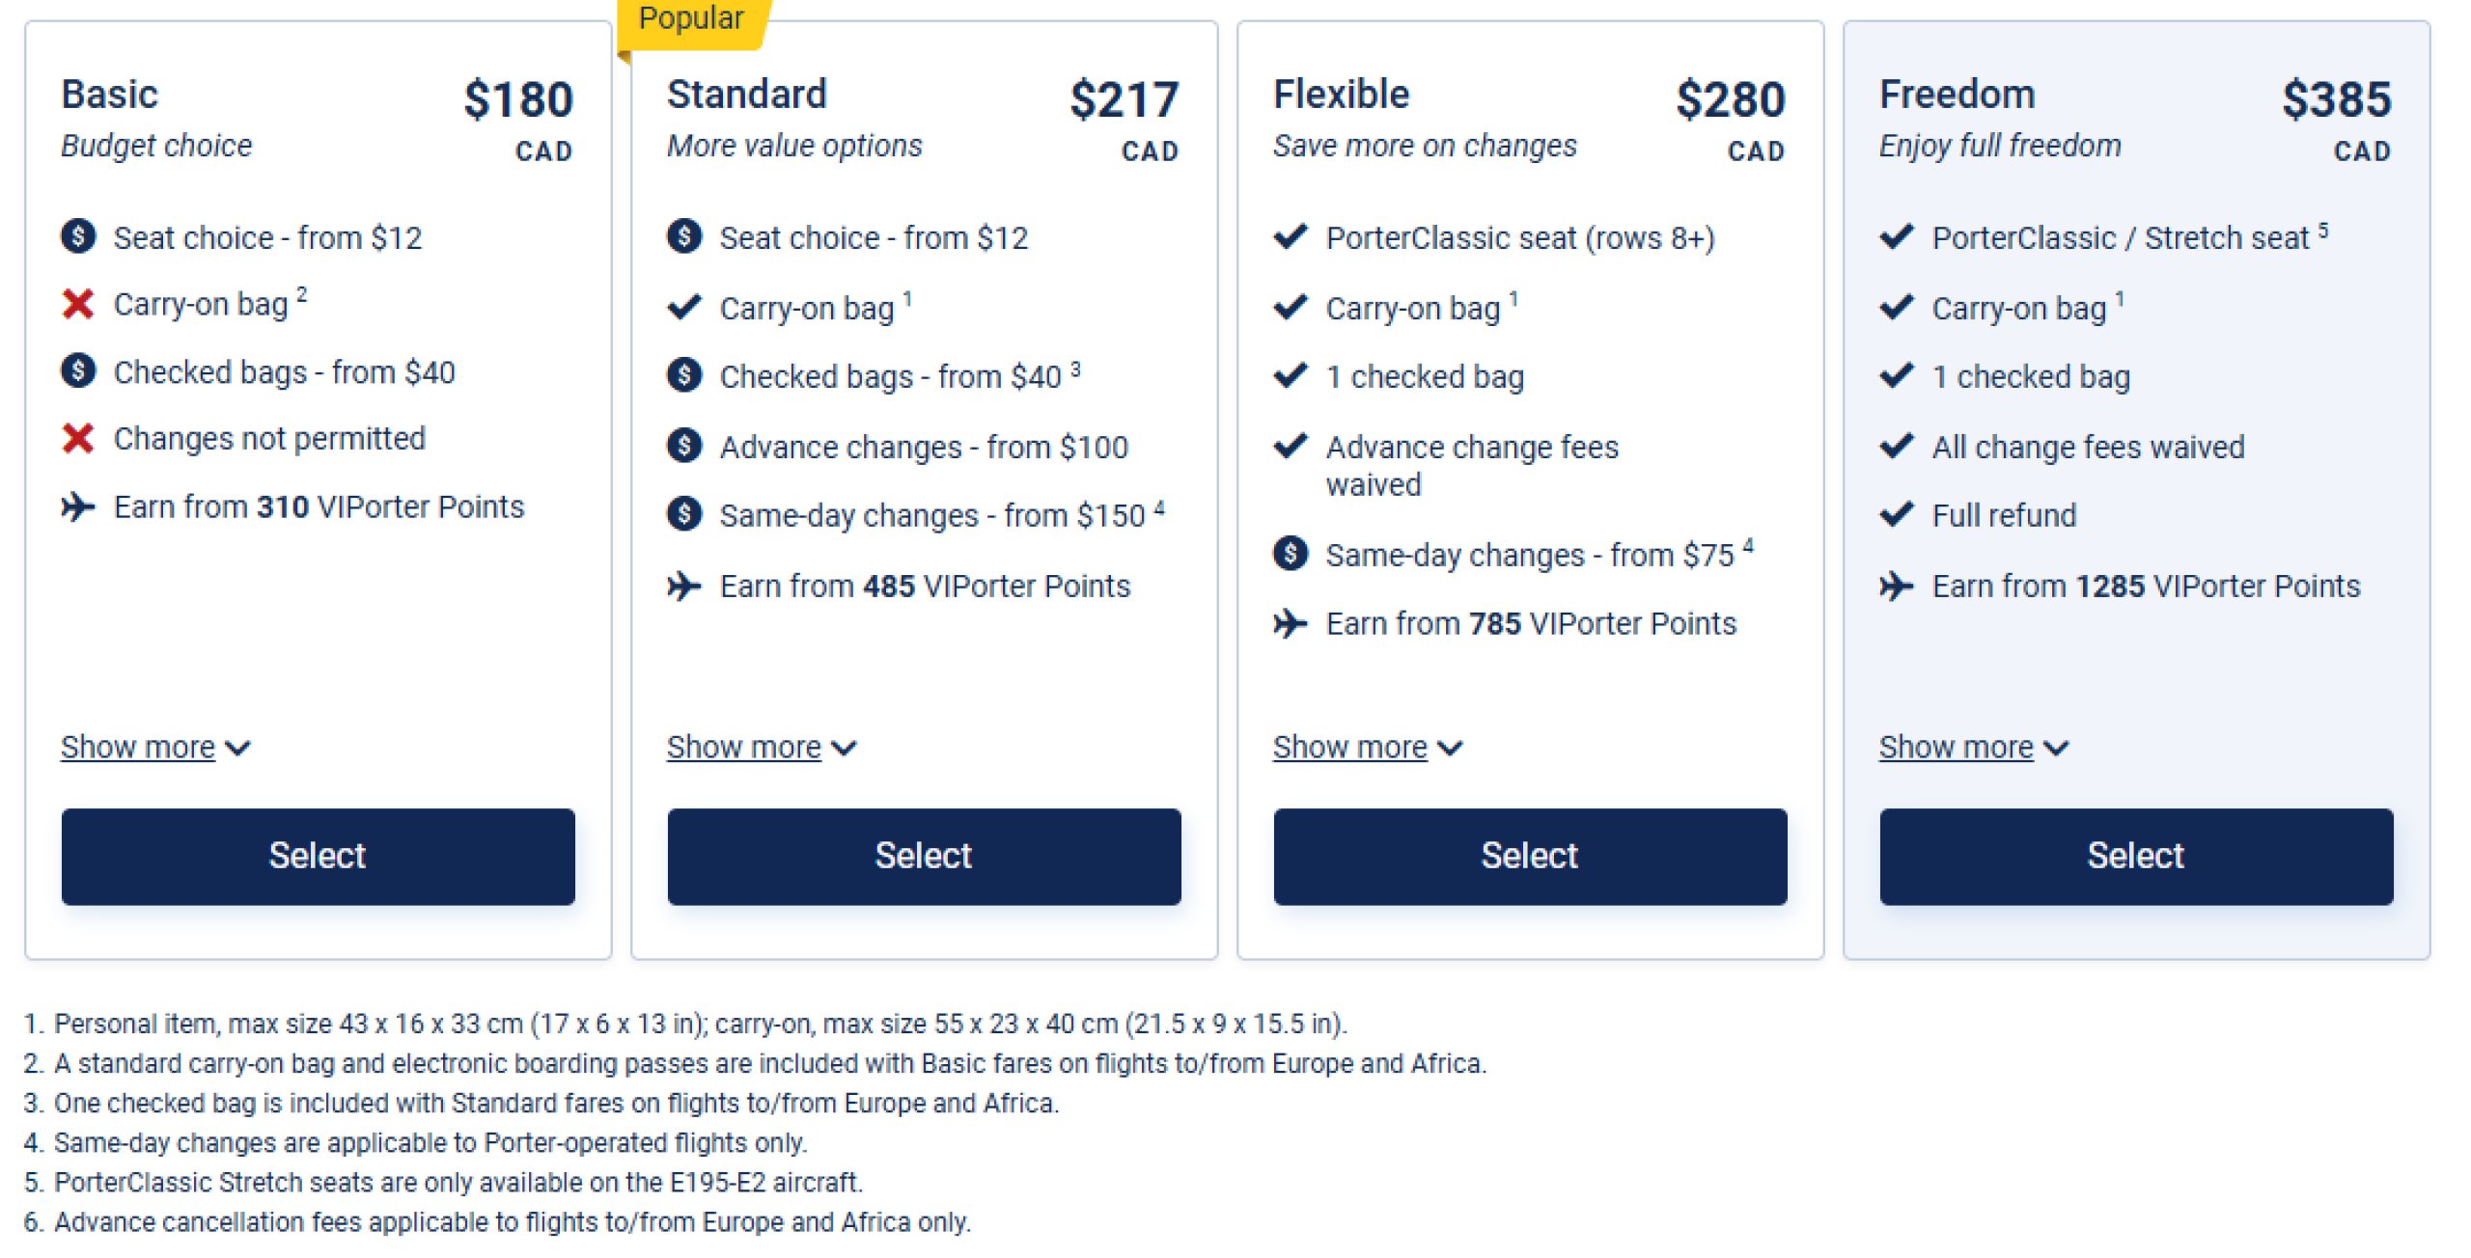Select the Standard $217 fare

(924, 856)
